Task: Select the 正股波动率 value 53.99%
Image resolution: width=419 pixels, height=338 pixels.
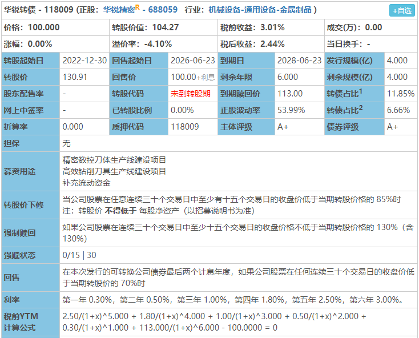Action: click(291, 110)
